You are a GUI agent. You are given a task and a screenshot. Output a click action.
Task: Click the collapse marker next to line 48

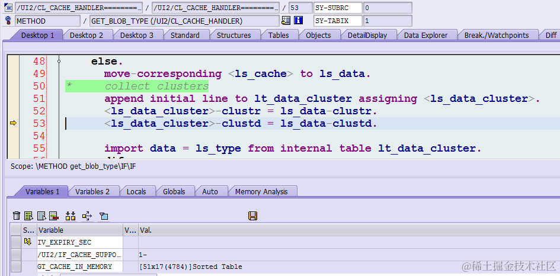point(59,62)
